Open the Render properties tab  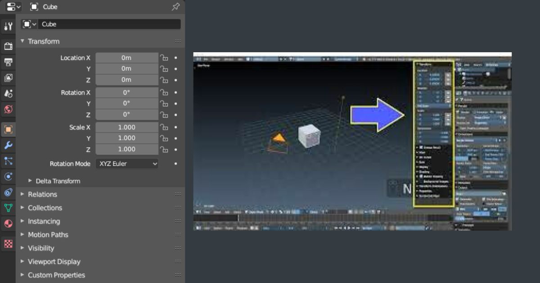click(8, 46)
